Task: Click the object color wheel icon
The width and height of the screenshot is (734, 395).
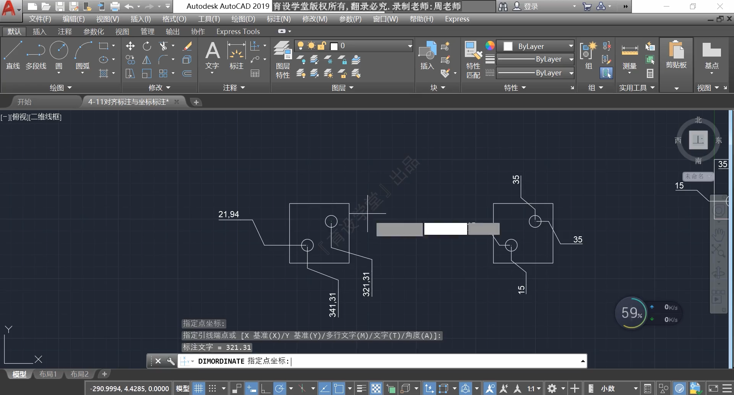Action: (490, 46)
